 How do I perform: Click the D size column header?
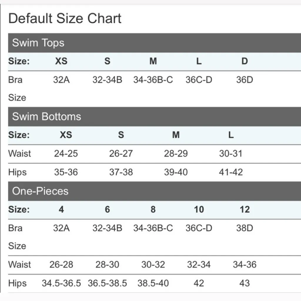tap(245, 61)
